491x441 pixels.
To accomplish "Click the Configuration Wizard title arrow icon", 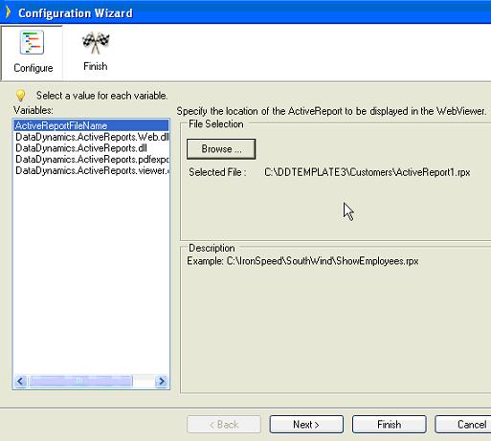I will [8, 12].
